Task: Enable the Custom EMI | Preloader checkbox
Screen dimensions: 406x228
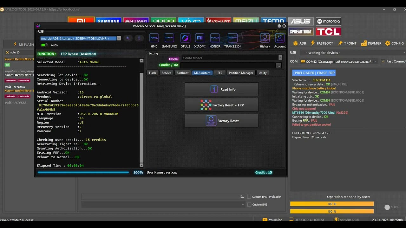Action: click(x=249, y=197)
